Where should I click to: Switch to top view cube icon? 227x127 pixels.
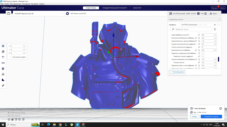point(16,119)
